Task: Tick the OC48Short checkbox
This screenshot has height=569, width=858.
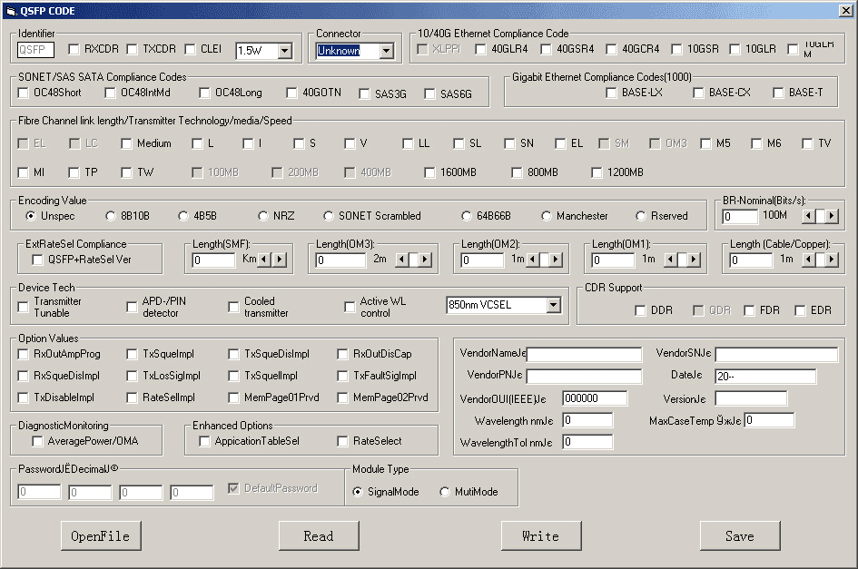Action: point(25,93)
